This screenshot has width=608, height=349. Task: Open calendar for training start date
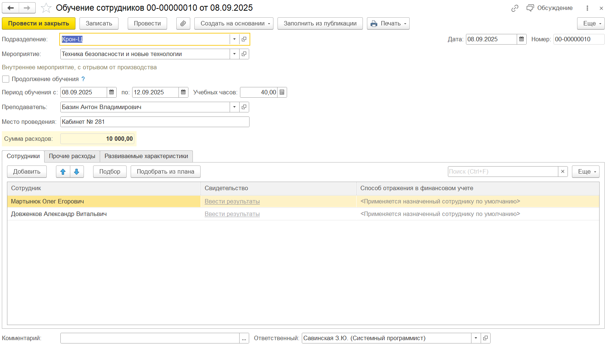tap(112, 93)
